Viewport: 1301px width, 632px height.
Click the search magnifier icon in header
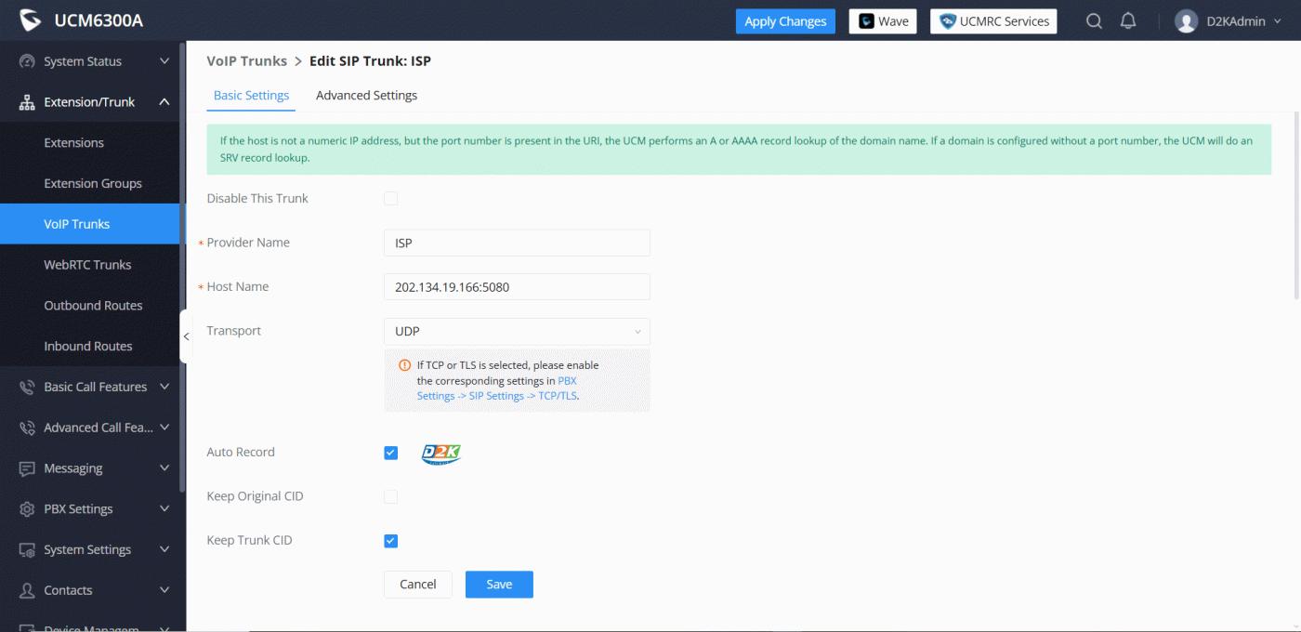pos(1095,21)
